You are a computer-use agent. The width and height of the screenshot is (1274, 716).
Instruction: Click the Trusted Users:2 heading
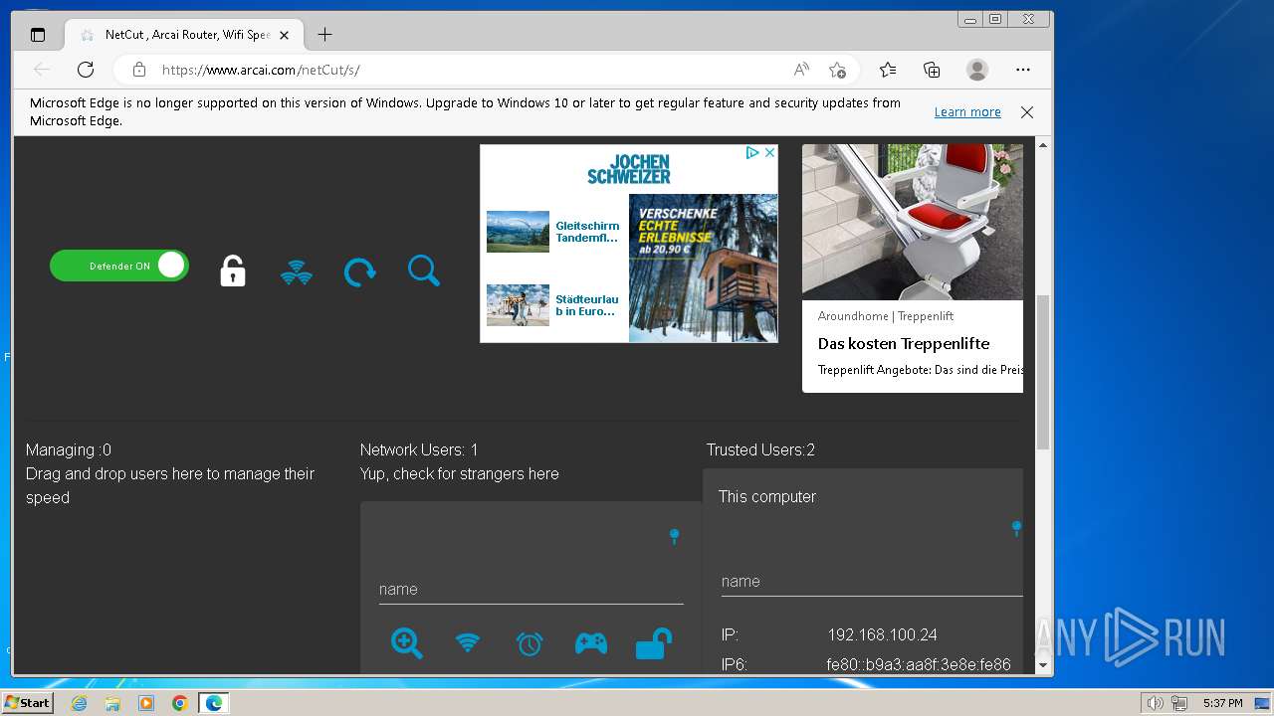(760, 450)
